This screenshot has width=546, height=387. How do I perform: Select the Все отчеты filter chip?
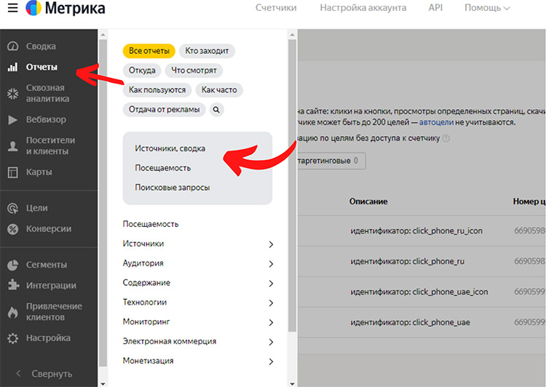coord(149,51)
